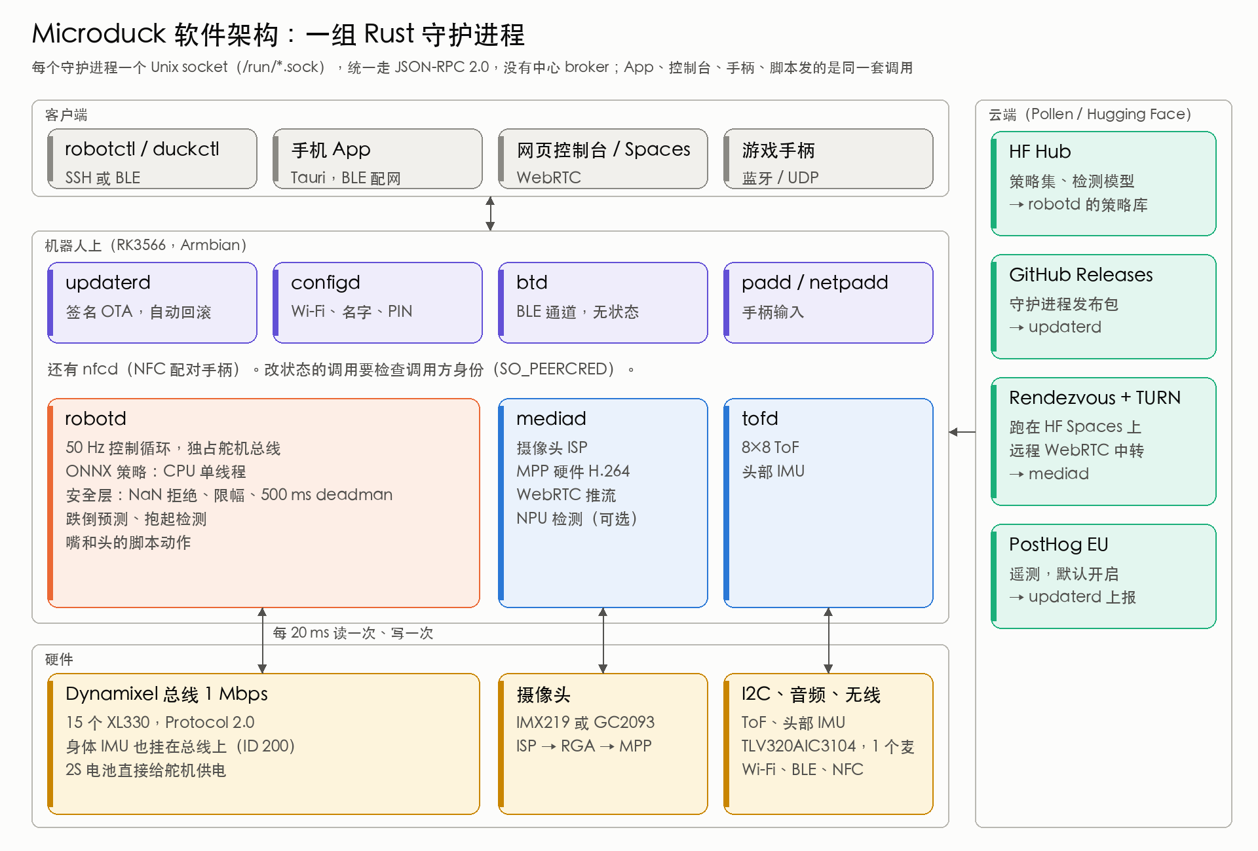Click the subtitle mentioning JSON-RPC 2.0
This screenshot has height=851, width=1258.
(472, 67)
